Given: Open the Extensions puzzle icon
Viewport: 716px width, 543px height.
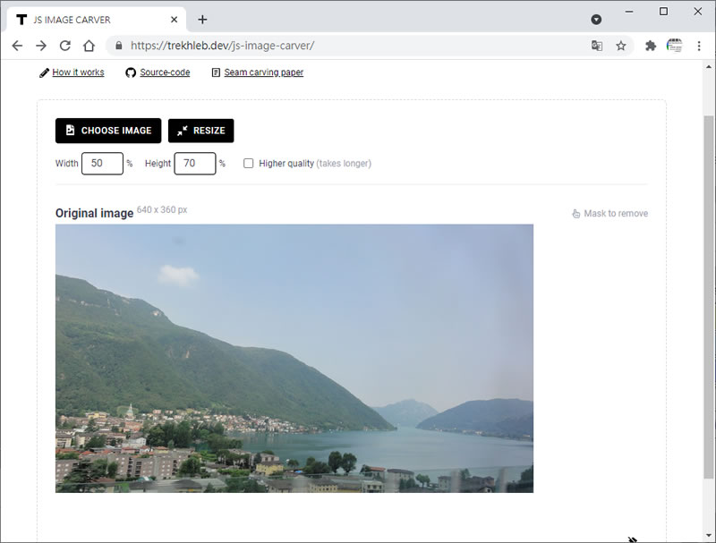Looking at the screenshot, I should click(651, 46).
